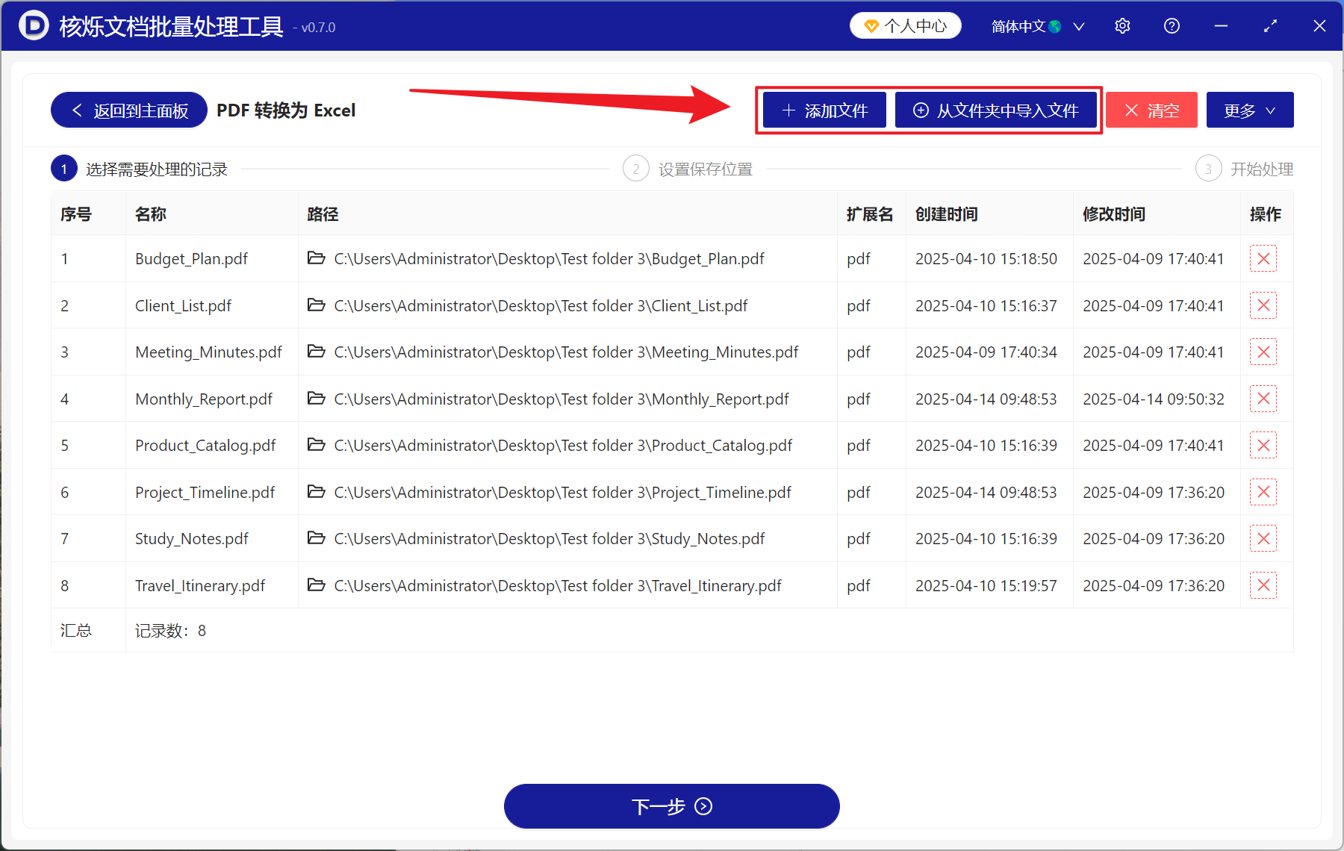Open the help question mark icon

point(1172,26)
